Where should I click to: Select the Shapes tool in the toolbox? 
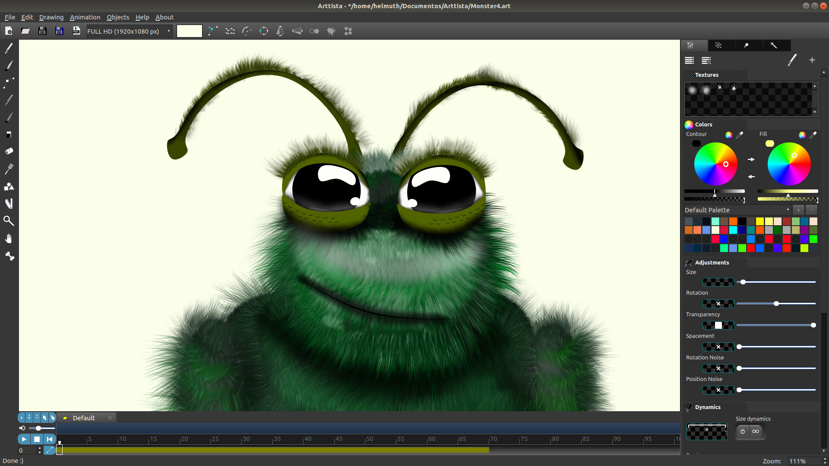click(9, 186)
